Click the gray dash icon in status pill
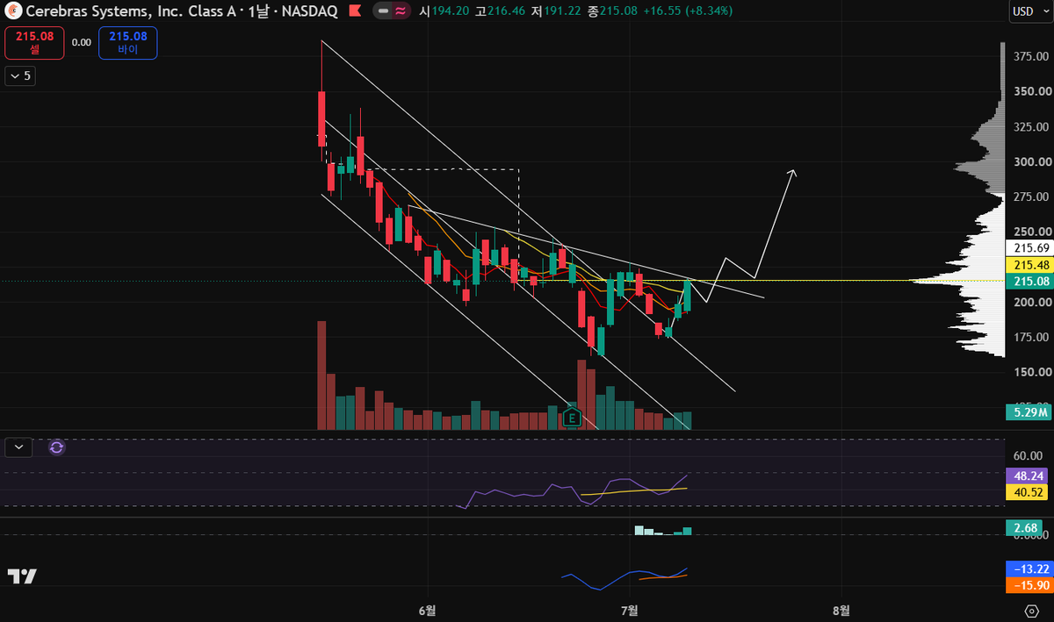Screen dimensions: 1054x622 click(x=384, y=11)
